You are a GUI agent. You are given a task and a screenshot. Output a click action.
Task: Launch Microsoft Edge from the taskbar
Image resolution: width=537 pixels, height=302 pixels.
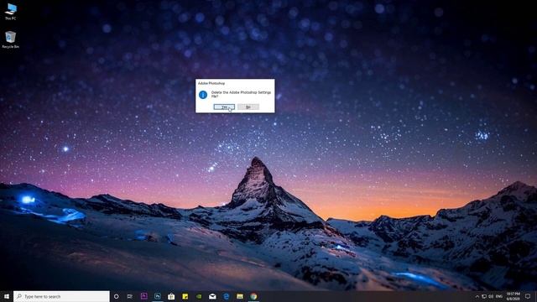(x=226, y=296)
